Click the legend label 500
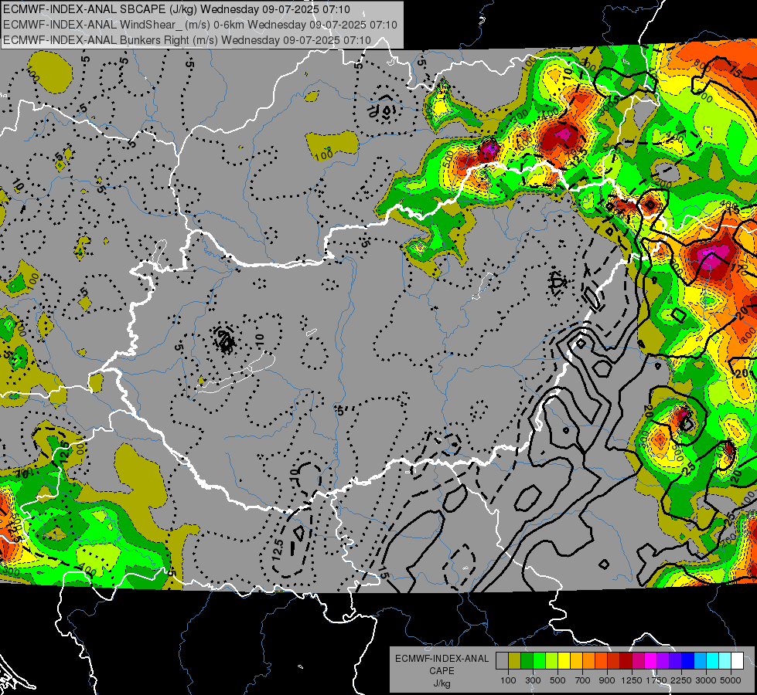 pos(558,680)
